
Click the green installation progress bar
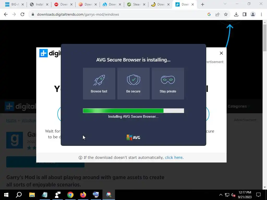coord(133,111)
